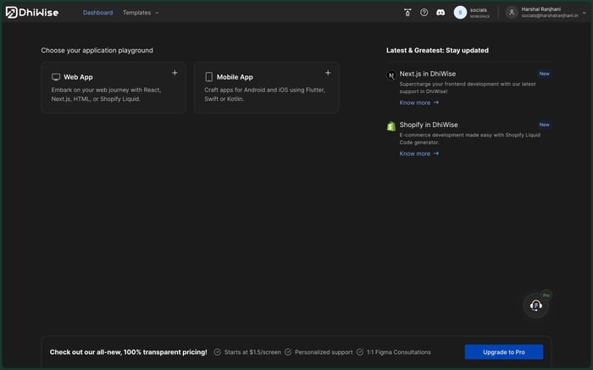Click check icon beside Personalized support
Screen dimensions: 593x370
tap(288, 352)
